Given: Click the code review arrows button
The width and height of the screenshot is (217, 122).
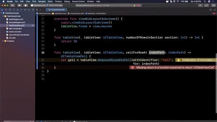Looking at the screenshot, I should (x=206, y=5).
